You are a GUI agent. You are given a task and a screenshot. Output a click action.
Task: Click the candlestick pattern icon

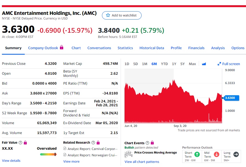pos(128,154)
